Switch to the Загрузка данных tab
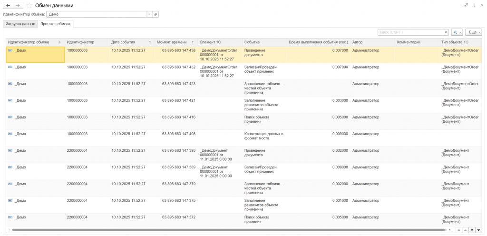This screenshot has height=236, width=487. click(x=20, y=24)
